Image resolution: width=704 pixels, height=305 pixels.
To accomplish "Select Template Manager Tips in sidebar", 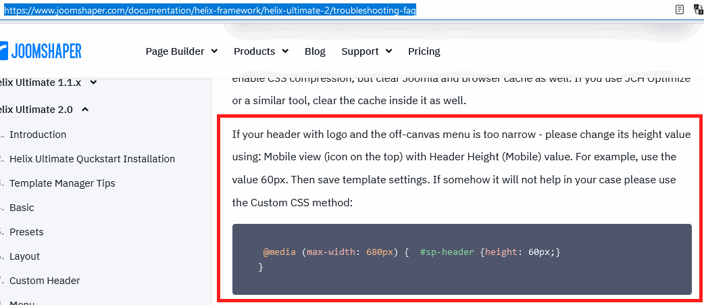I will click(x=62, y=183).
